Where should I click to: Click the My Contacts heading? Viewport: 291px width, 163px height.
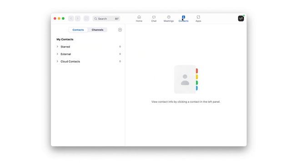65,39
